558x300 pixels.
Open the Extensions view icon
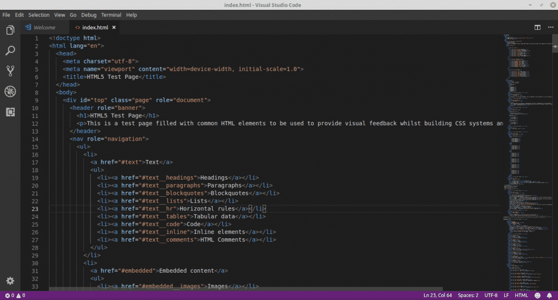10,112
